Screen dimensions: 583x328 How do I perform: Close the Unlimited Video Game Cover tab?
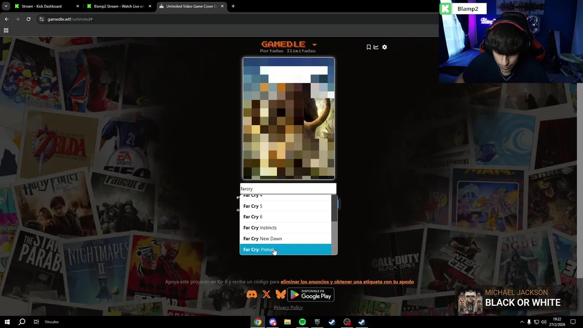click(222, 6)
